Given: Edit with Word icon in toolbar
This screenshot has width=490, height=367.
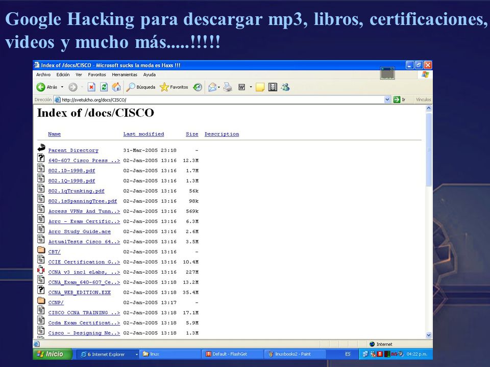Looking at the screenshot, I should [x=241, y=87].
